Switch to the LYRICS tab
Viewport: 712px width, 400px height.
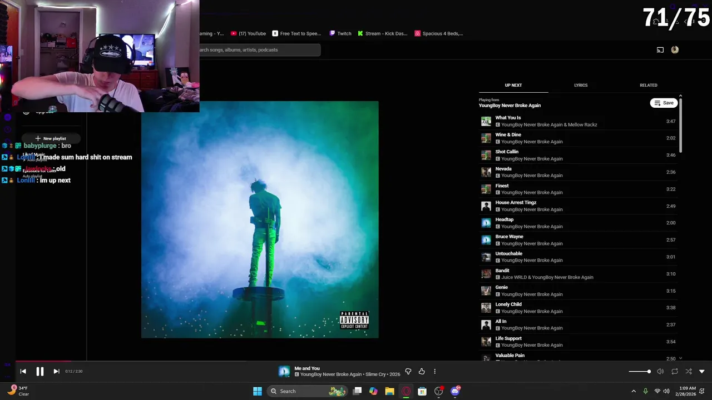581,85
